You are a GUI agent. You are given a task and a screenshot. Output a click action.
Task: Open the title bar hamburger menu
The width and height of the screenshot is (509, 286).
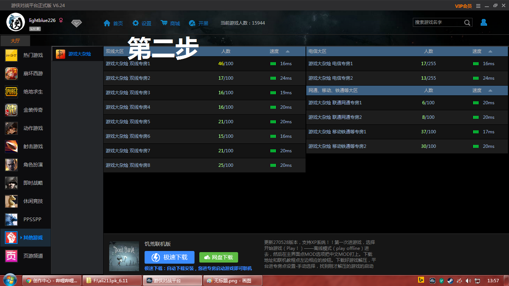pos(478,6)
